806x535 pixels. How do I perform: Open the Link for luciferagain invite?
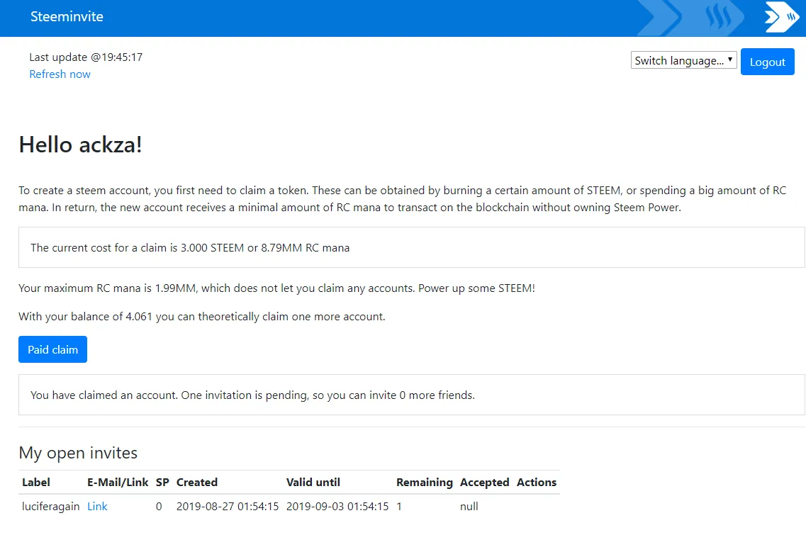[97, 506]
